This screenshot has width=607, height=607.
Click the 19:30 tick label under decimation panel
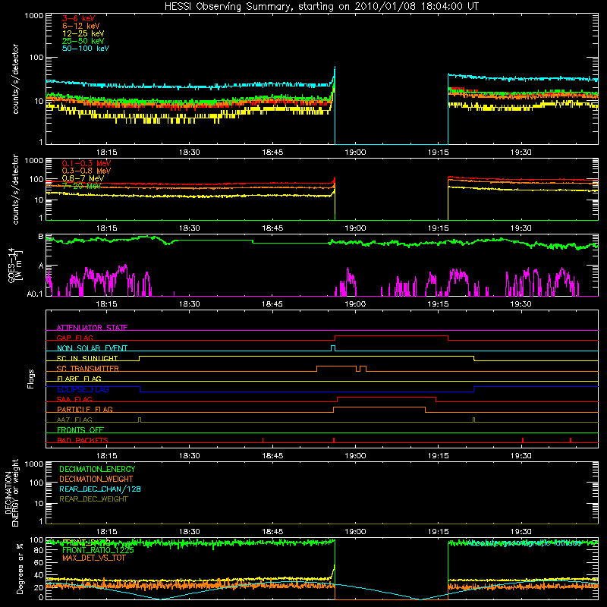pos(521,532)
